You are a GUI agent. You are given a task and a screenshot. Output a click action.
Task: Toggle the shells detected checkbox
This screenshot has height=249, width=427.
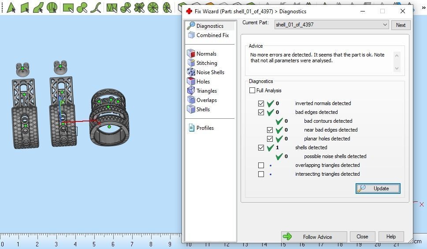tap(261, 147)
